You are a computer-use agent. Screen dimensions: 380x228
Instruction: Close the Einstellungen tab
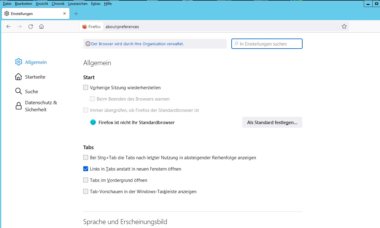coord(65,14)
